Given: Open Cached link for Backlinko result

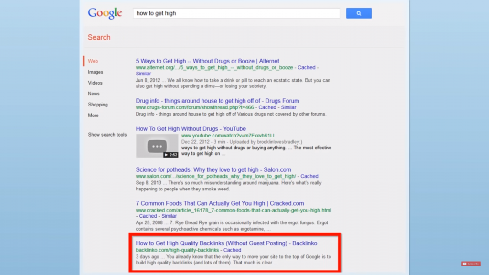Looking at the screenshot, I should (233, 250).
